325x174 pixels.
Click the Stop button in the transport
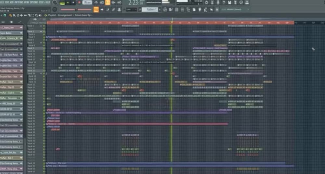click(x=73, y=3)
